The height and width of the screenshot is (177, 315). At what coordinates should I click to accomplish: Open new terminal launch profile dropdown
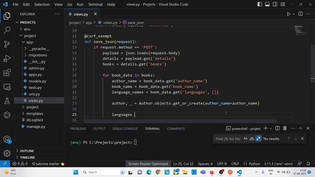[x=271, y=128]
